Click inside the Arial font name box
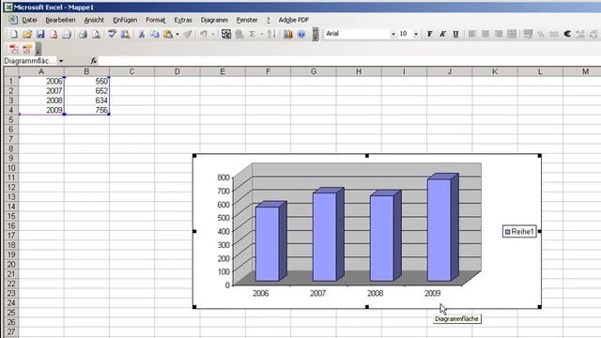Image resolution: width=601 pixels, height=338 pixels. 357,34
